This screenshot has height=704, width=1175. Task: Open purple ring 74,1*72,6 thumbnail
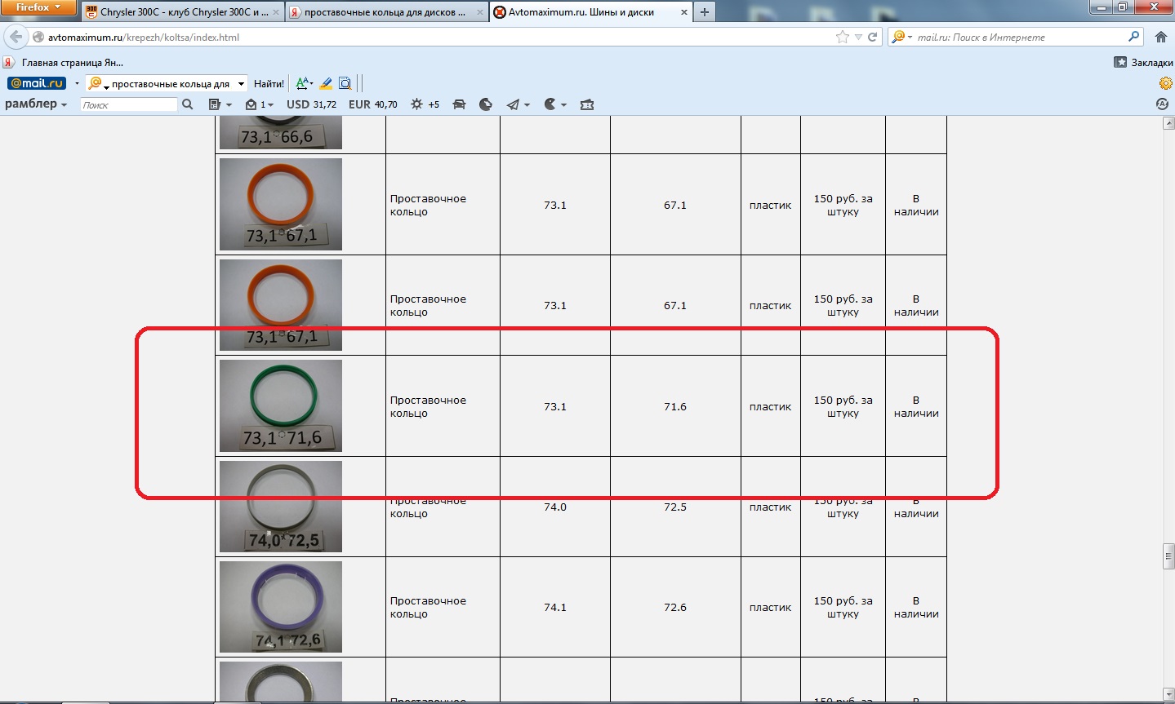click(281, 607)
